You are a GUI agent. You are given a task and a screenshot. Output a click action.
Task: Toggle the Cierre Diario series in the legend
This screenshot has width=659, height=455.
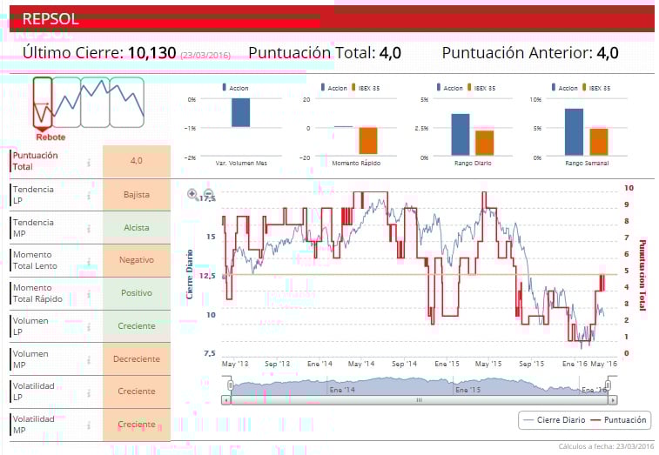point(555,419)
